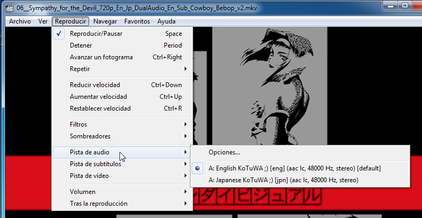The image size is (422, 218).
Task: Choose Detener to stop playback
Action: coord(123,45)
